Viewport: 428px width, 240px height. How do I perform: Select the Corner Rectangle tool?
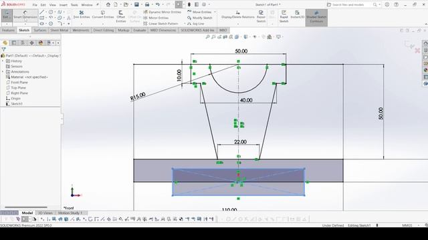point(41,18)
